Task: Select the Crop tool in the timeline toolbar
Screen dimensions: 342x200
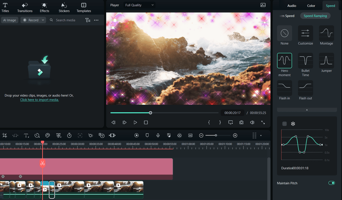Action: tap(5, 135)
